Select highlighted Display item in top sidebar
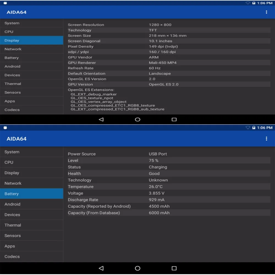275x275 pixels. tap(32, 40)
